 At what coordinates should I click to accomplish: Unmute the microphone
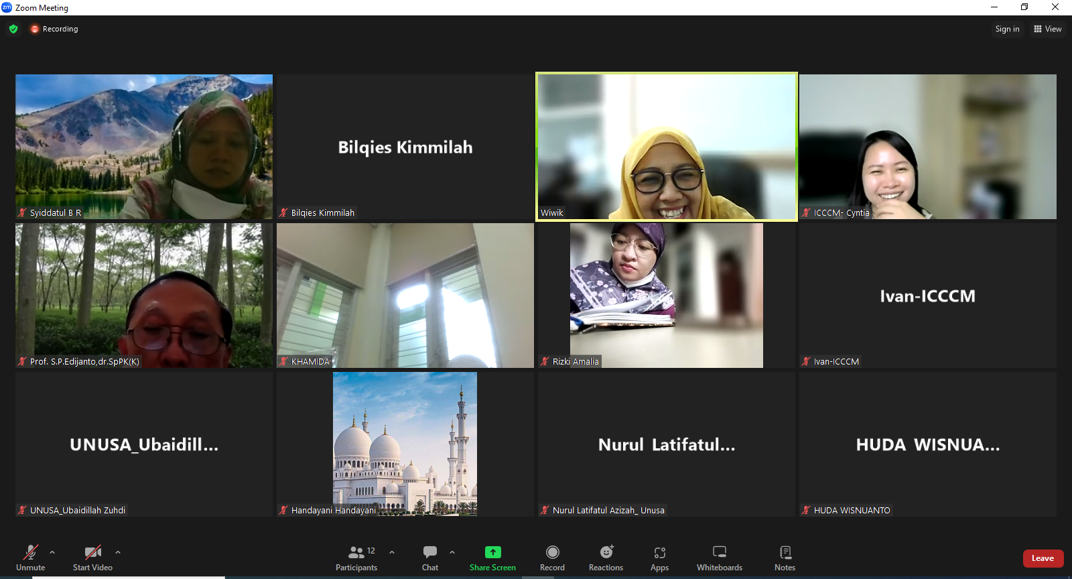click(x=31, y=558)
